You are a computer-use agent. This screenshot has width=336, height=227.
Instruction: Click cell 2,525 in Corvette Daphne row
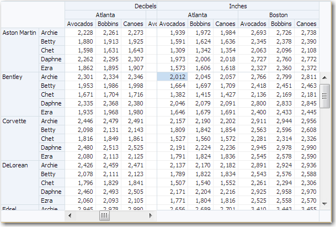(134, 147)
